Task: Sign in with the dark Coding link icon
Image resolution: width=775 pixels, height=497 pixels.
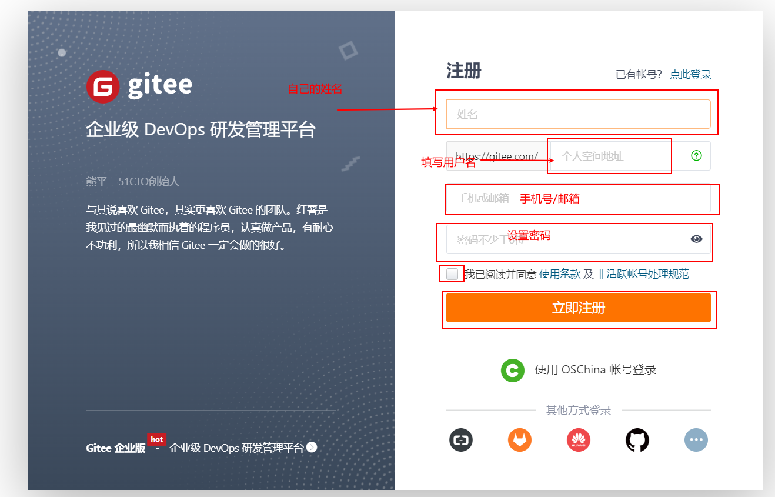Action: click(461, 439)
